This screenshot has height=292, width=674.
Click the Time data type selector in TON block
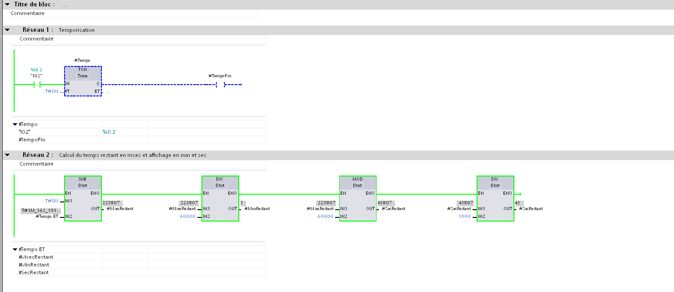coord(82,76)
